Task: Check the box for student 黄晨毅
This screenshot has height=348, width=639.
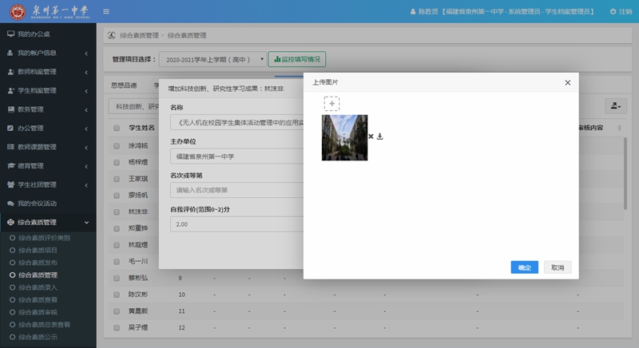Action: coord(117,311)
